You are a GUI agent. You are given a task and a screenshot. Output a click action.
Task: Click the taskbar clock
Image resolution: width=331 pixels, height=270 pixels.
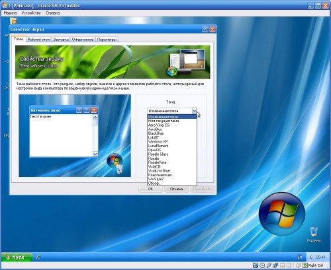click(x=320, y=257)
